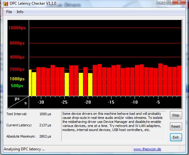Click the -5 time axis label

coord(158,102)
